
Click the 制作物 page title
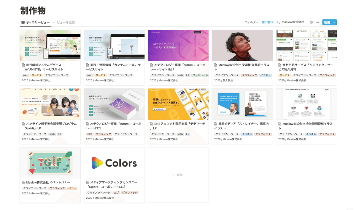click(x=33, y=11)
